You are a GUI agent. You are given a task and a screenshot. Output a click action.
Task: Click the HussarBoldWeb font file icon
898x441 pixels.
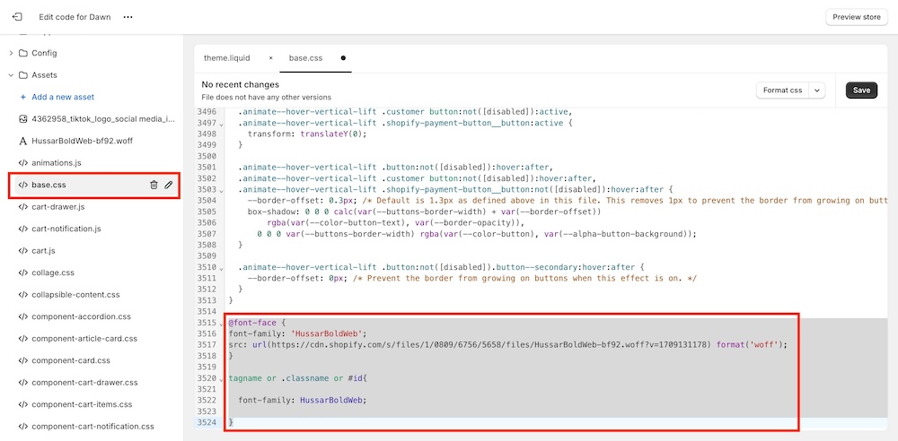23,141
